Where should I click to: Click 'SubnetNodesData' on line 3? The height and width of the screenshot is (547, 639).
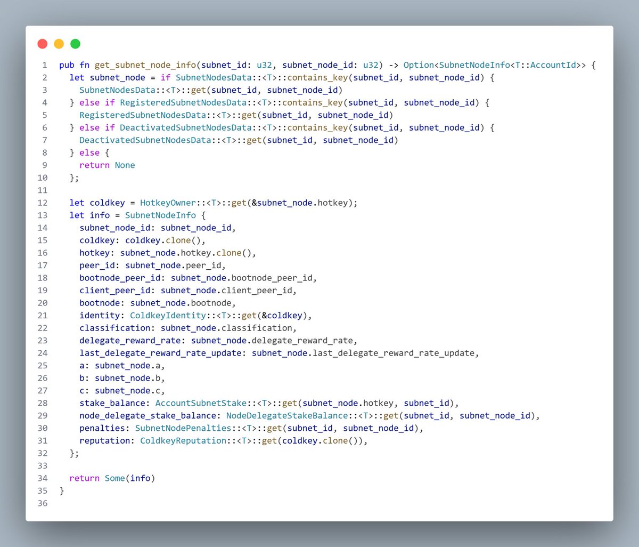[118, 90]
